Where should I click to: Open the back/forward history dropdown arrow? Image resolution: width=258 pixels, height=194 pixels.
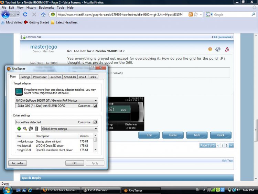[18, 15]
